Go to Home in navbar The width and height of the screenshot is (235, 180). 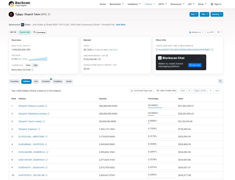[x=103, y=4]
